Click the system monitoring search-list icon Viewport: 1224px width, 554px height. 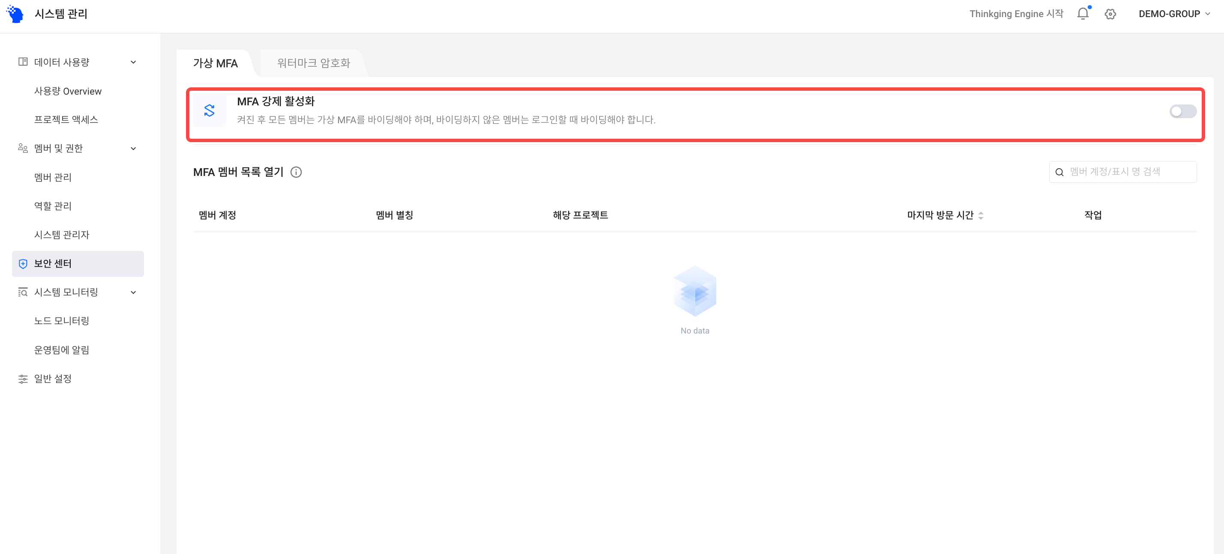[x=23, y=292]
